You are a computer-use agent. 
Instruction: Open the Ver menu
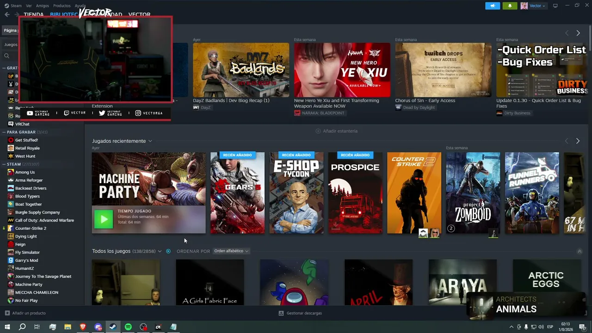click(x=29, y=6)
